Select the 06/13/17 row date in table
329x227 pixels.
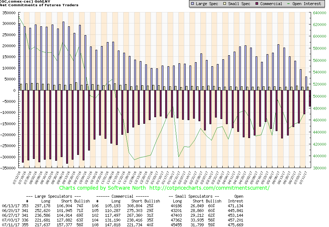[x=10, y=206]
